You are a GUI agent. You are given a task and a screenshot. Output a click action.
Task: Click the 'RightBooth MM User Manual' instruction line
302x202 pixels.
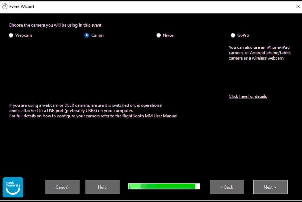click(93, 116)
